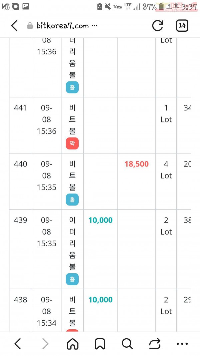Select the red 18,500 amount in row 440
The image size is (200, 356).
pos(137,164)
